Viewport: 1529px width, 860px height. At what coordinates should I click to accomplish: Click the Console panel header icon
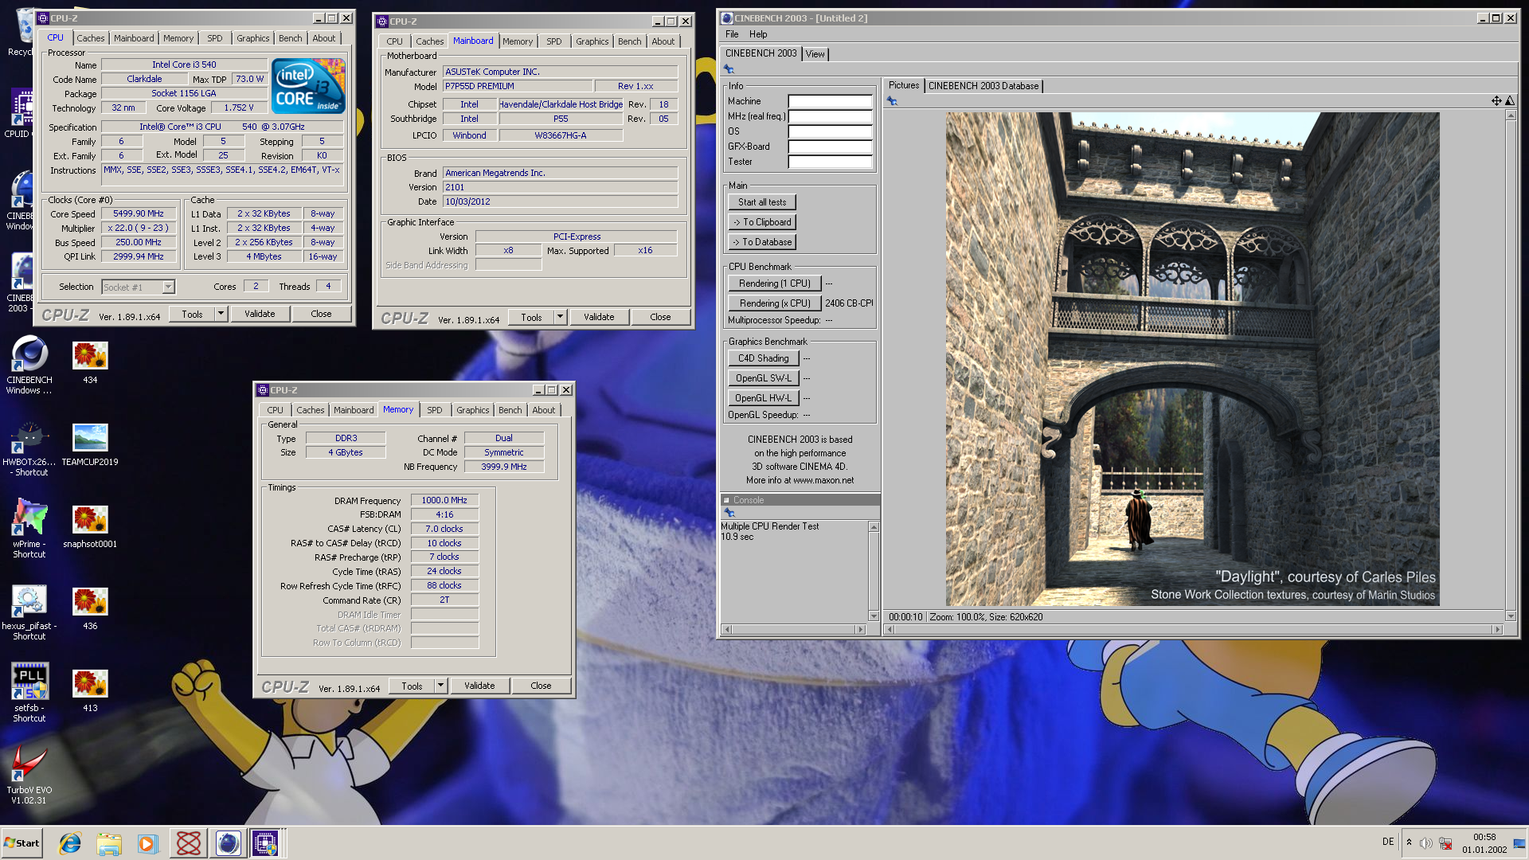[x=726, y=500]
